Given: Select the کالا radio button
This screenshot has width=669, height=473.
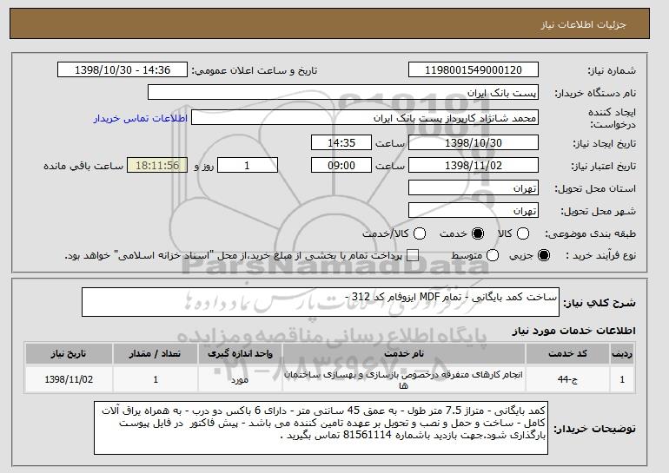Looking at the screenshot, I should click(x=523, y=233).
